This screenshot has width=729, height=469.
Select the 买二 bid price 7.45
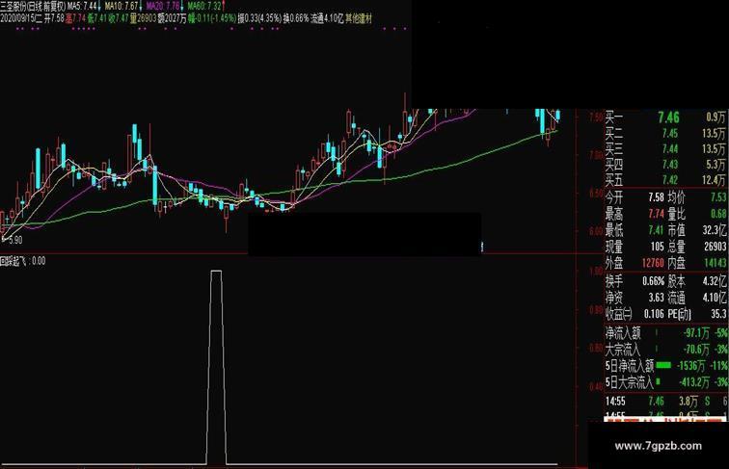pos(670,134)
